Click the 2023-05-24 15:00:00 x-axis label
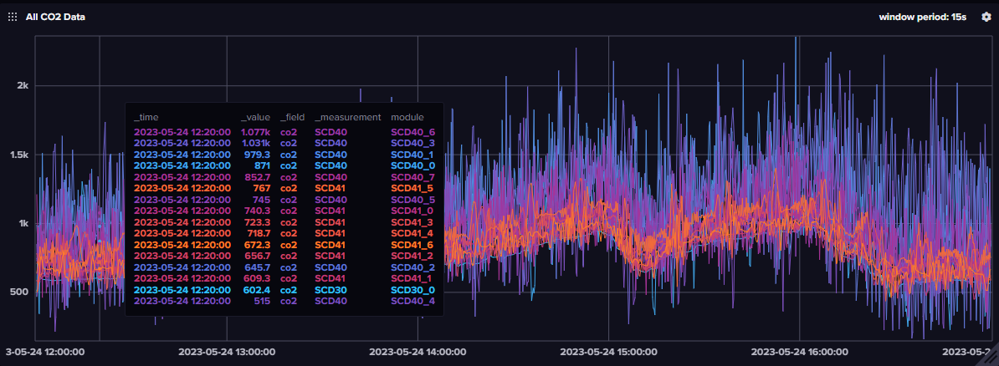The width and height of the screenshot is (999, 366). point(608,352)
